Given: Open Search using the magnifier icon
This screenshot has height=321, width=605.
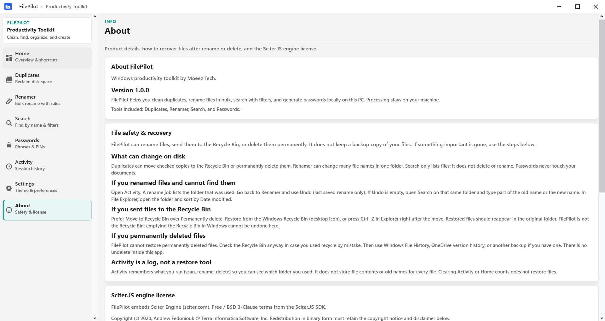Looking at the screenshot, I should 9,123.
